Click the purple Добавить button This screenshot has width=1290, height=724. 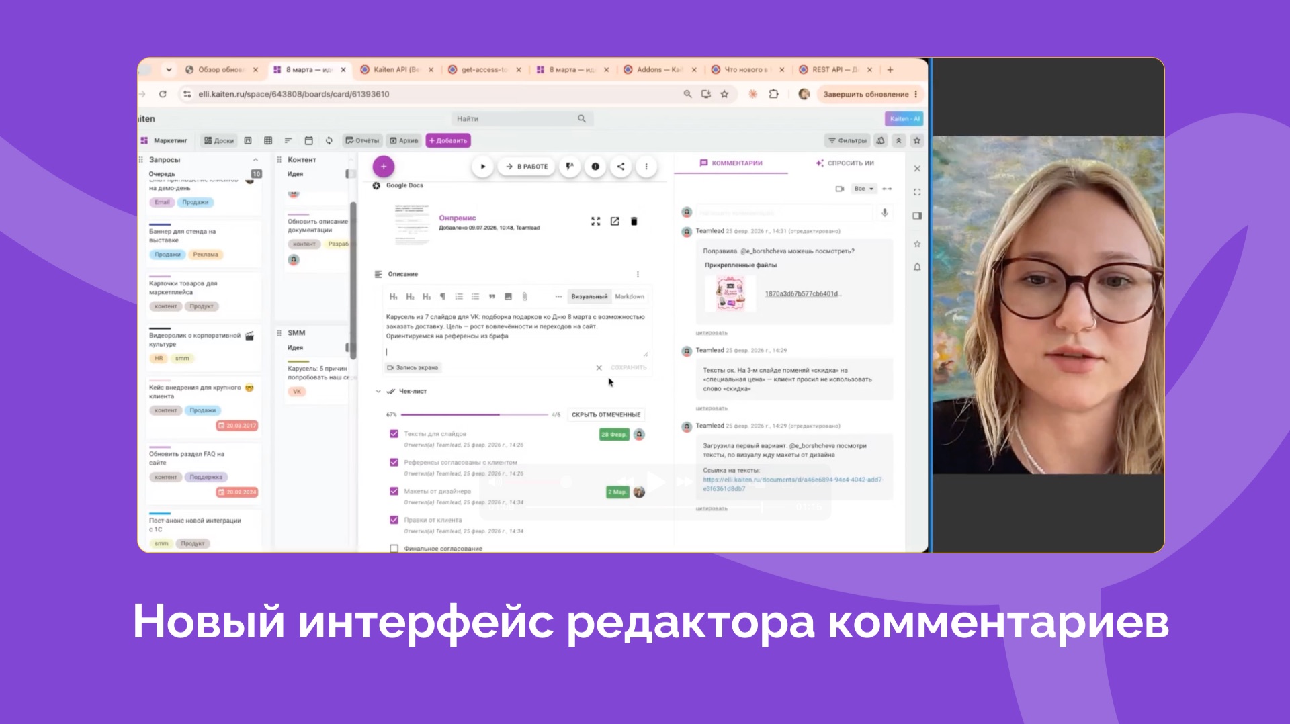click(x=448, y=140)
